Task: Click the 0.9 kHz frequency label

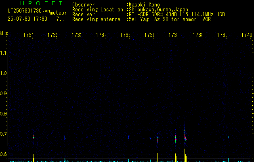Action: coord(4,94)
